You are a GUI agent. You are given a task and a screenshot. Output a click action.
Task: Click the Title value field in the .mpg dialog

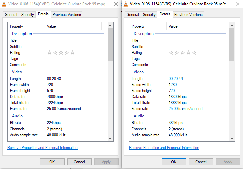[x=74, y=40]
